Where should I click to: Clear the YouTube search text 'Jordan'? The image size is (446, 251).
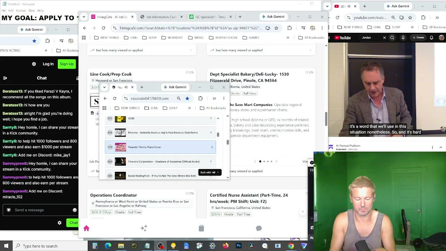[x=385, y=38]
